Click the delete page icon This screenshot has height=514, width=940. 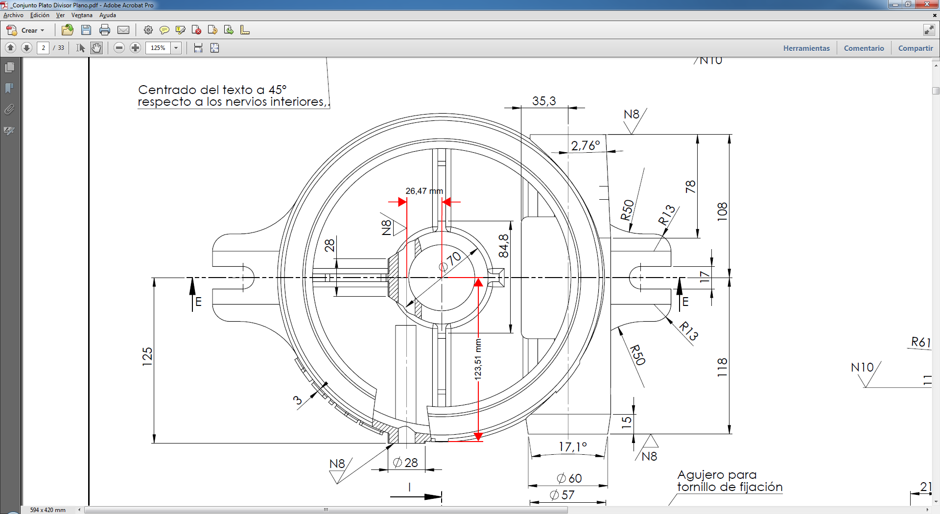[196, 30]
